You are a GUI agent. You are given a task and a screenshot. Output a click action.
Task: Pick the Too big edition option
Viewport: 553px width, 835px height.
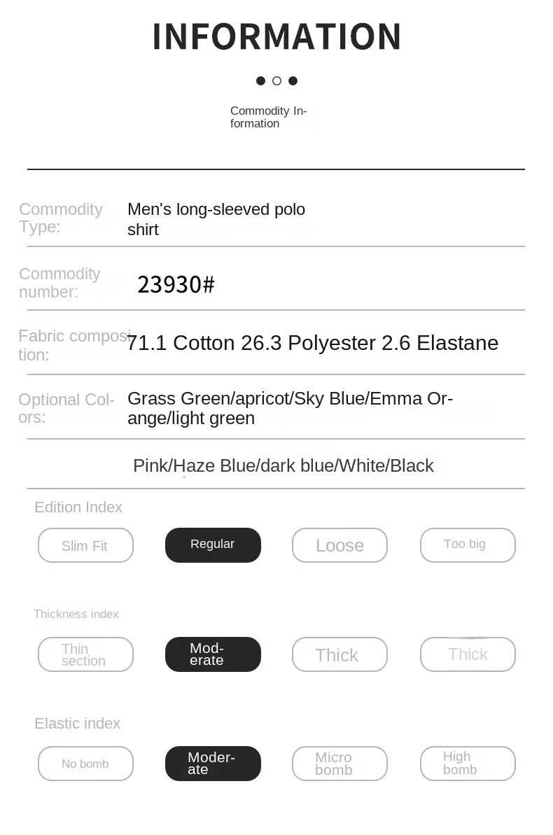(468, 545)
